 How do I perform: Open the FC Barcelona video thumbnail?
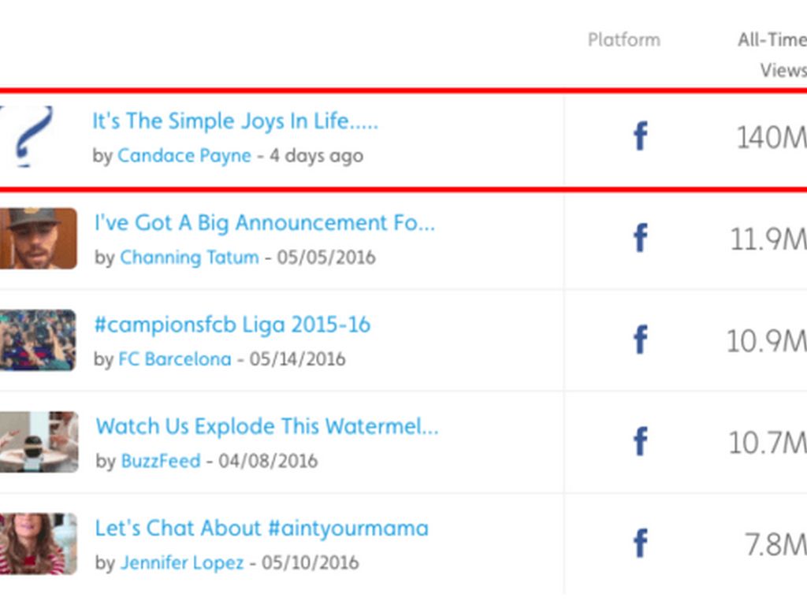[x=38, y=340]
